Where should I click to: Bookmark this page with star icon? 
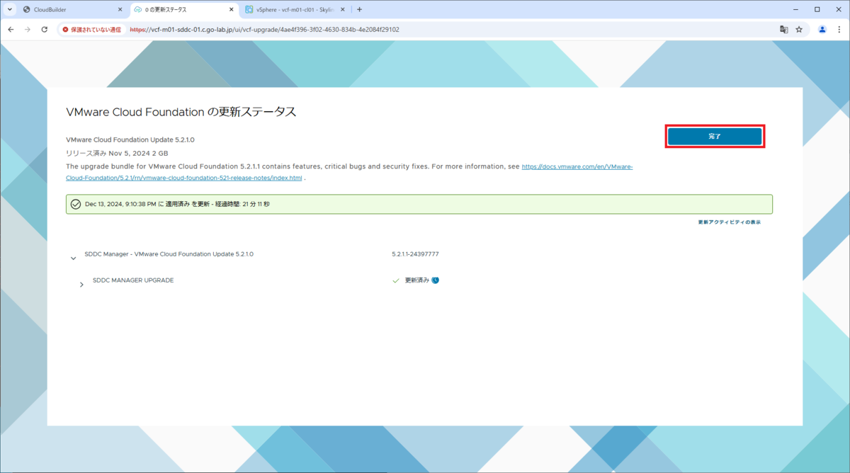(x=799, y=30)
